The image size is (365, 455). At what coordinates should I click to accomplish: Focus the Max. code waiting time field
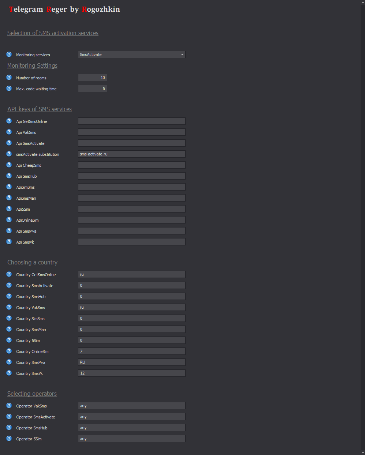click(93, 89)
